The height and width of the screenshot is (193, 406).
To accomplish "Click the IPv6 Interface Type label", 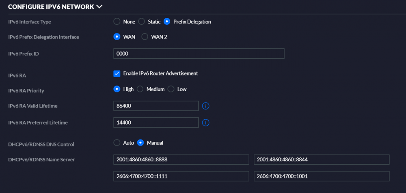I will pos(30,22).
